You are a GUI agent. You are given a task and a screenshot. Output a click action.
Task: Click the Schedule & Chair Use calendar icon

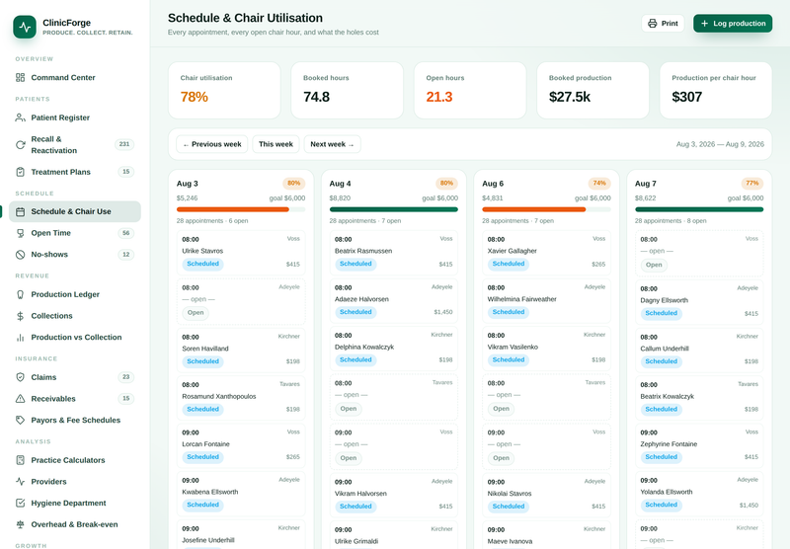(x=20, y=211)
